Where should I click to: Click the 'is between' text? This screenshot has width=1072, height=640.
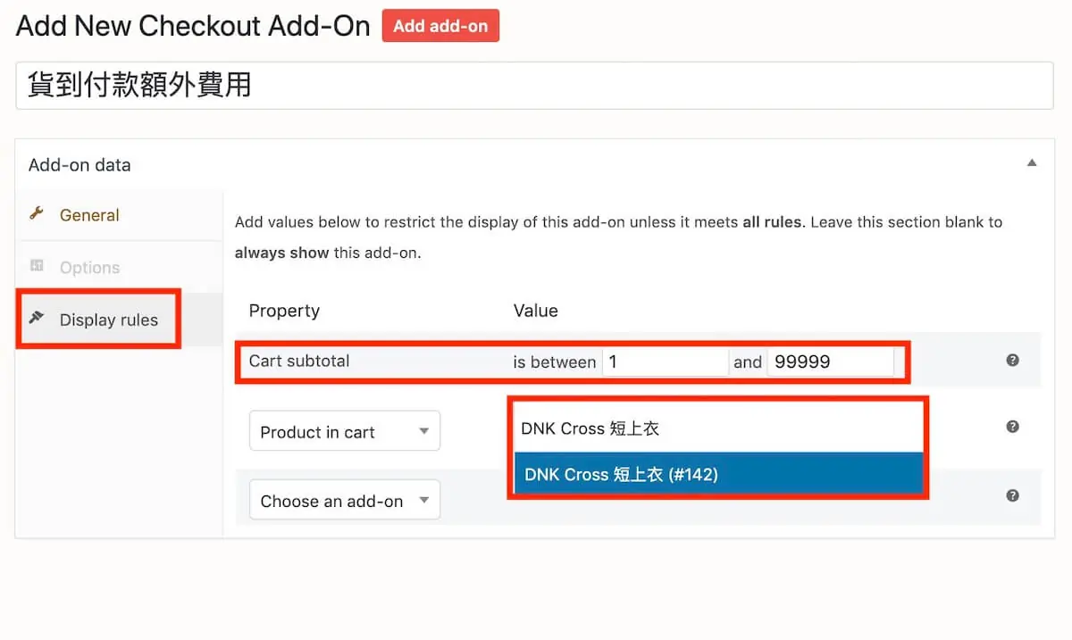pos(554,362)
